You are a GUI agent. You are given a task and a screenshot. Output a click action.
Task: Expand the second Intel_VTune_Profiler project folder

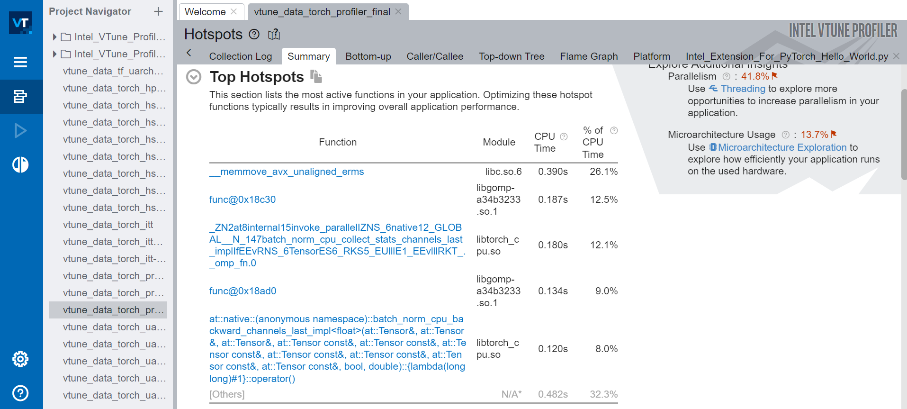coord(54,54)
